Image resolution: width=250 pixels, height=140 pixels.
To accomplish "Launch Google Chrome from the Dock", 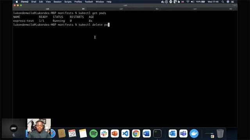I will [x=136, y=133].
